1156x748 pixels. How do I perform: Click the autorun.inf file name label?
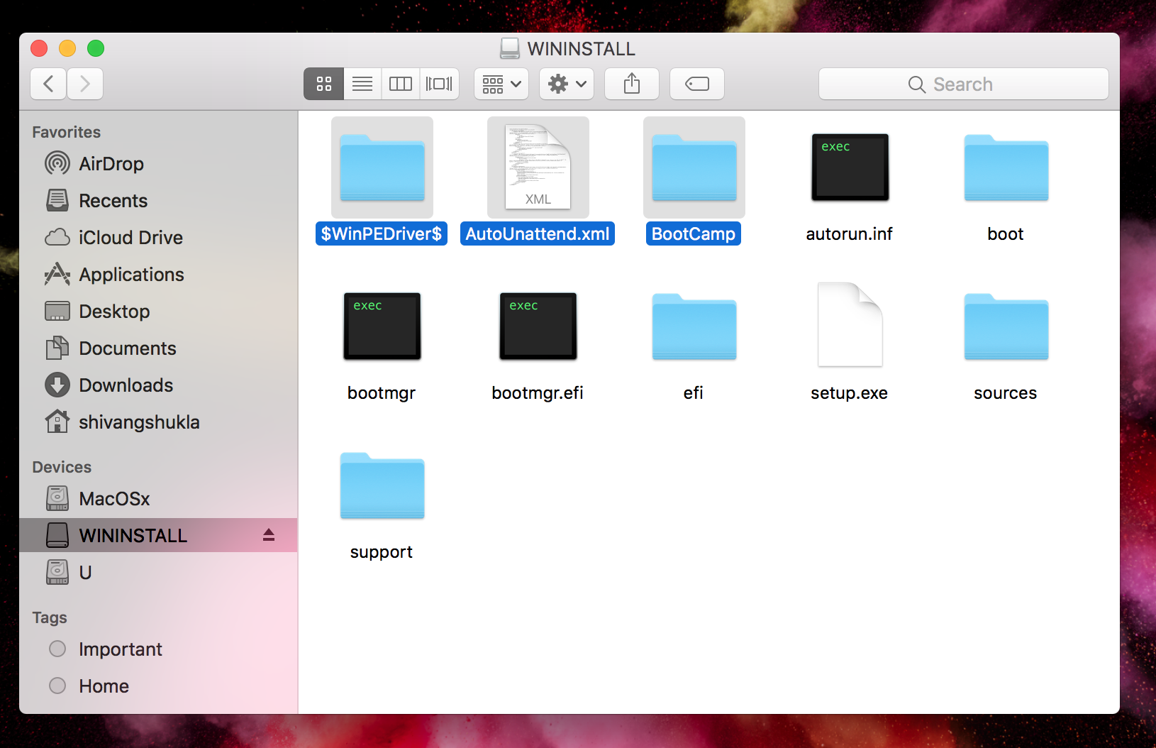pos(850,233)
